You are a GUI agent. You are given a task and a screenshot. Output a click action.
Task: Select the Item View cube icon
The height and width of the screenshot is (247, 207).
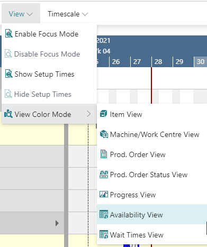coord(103,114)
